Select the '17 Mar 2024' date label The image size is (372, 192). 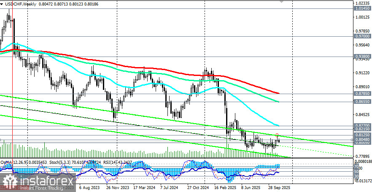[144, 187]
